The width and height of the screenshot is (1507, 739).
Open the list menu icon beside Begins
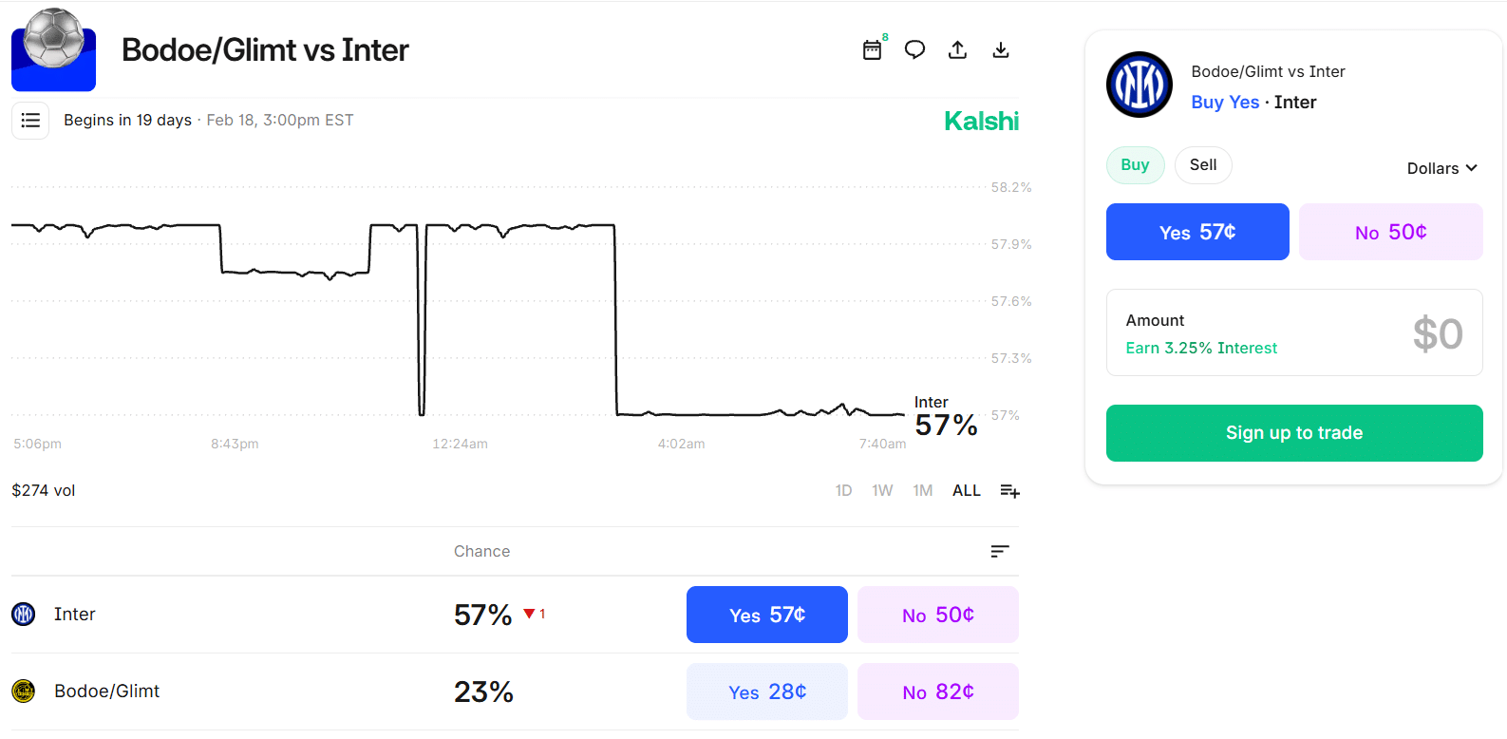[30, 121]
